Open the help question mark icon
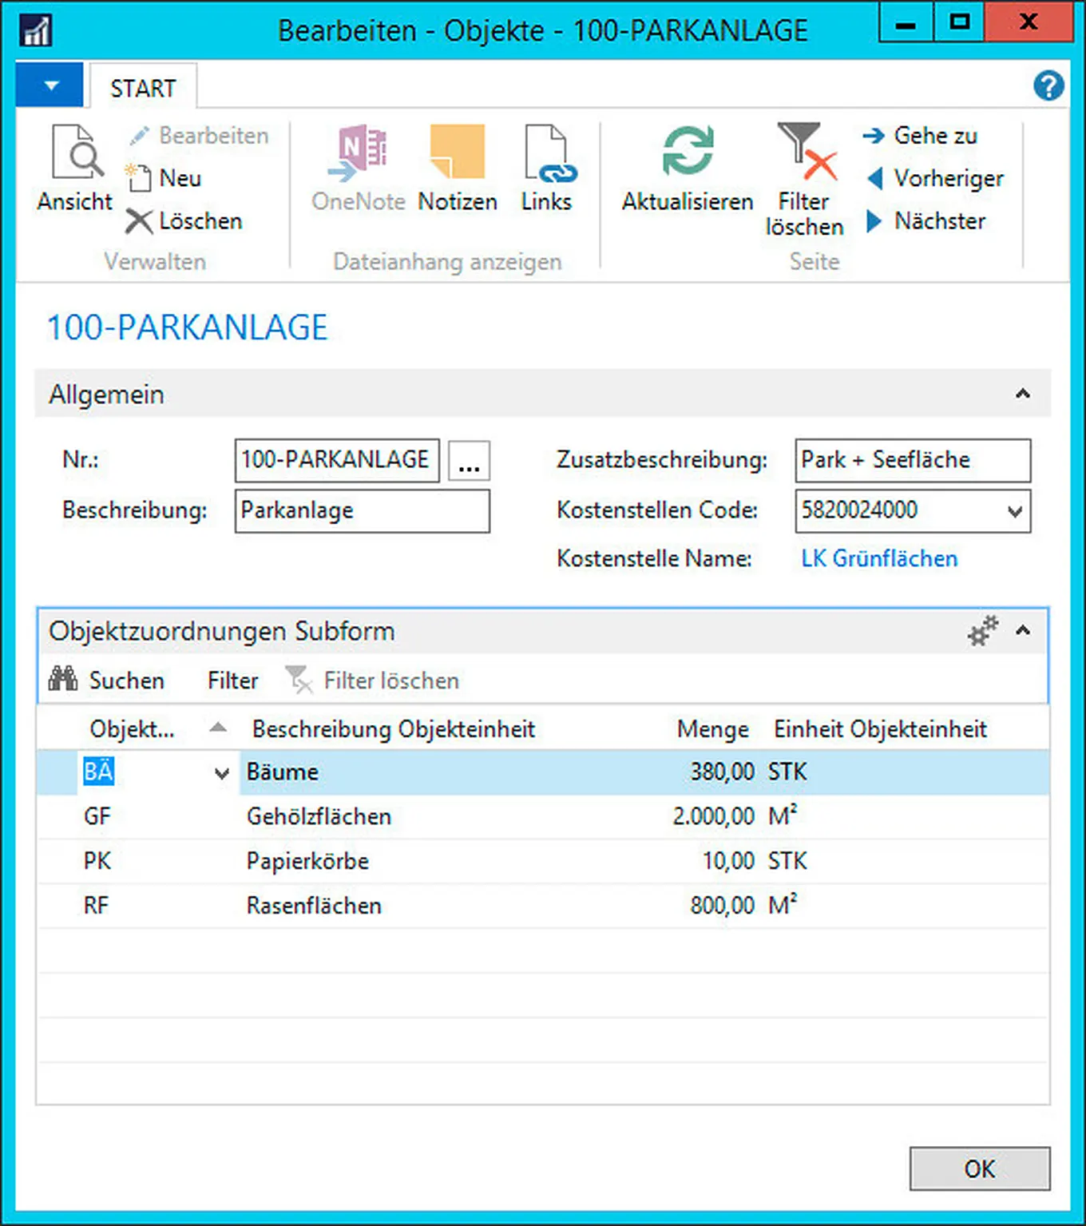Screen dimensions: 1086x1226 (1048, 85)
